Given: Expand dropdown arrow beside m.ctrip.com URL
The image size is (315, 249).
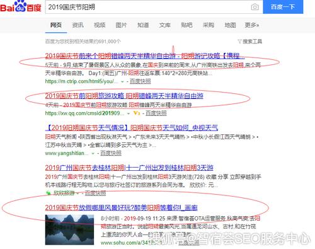Looking at the screenshot, I should (x=122, y=82).
